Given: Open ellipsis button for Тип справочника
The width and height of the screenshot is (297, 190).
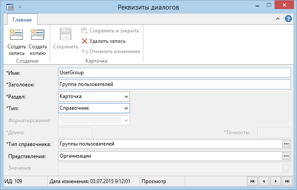Looking at the screenshot, I should pos(286,144).
